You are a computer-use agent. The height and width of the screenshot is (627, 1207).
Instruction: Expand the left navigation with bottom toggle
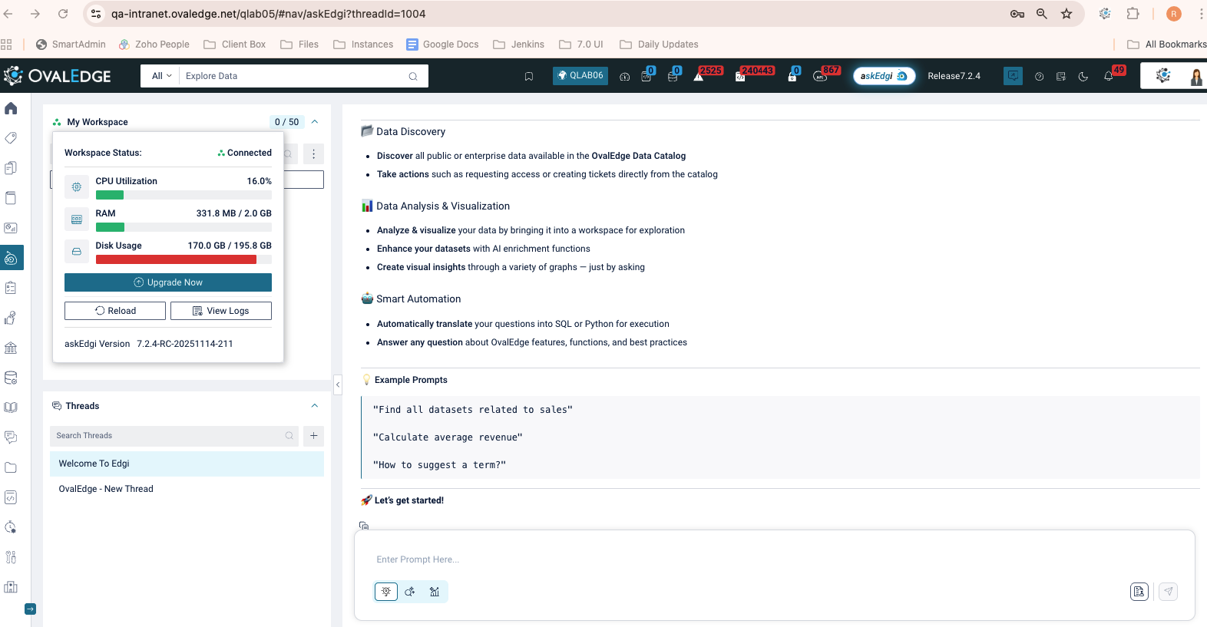coord(30,609)
